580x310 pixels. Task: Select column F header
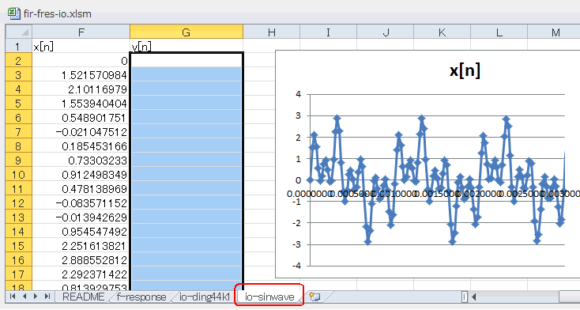click(x=81, y=32)
